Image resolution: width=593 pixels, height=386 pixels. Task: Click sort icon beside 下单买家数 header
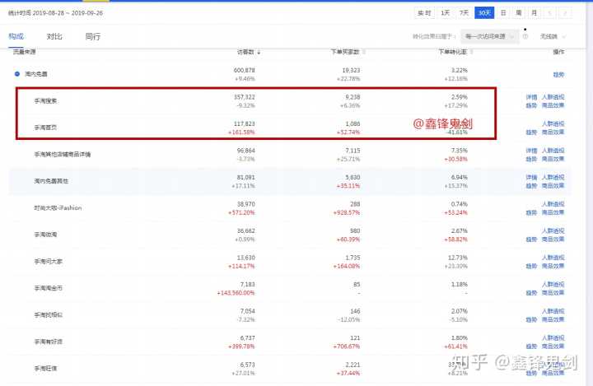tap(365, 52)
